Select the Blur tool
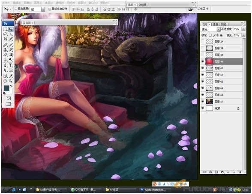The width and height of the screenshot is (252, 194). [x=5, y=60]
